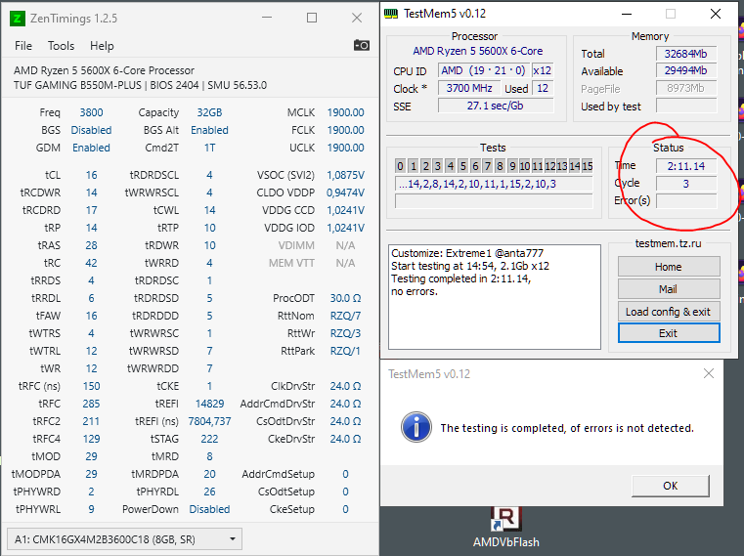The width and height of the screenshot is (744, 556).
Task: Click the Home button in TestMem5
Action: pos(669,267)
